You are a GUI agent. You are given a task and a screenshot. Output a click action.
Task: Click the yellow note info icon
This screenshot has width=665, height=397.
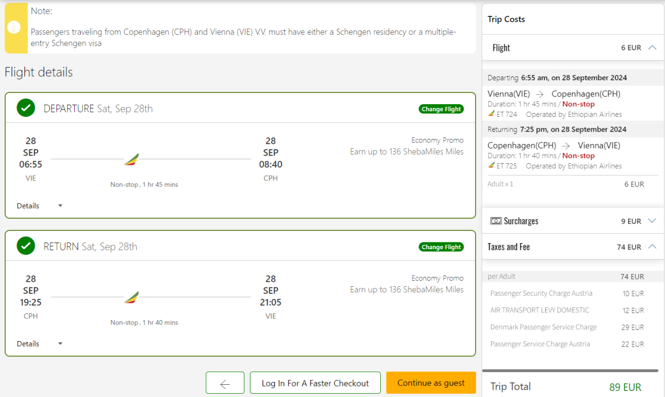14,28
